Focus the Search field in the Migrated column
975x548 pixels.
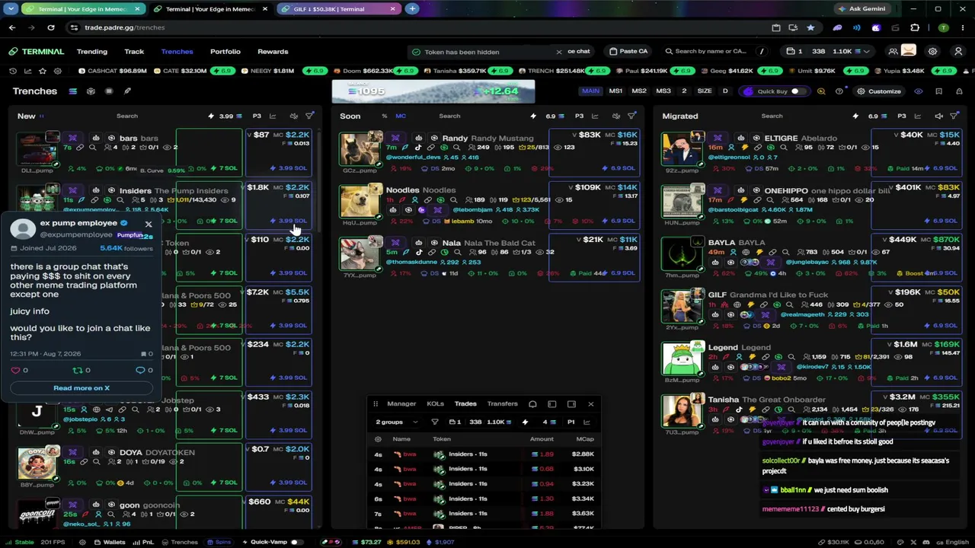[772, 116]
